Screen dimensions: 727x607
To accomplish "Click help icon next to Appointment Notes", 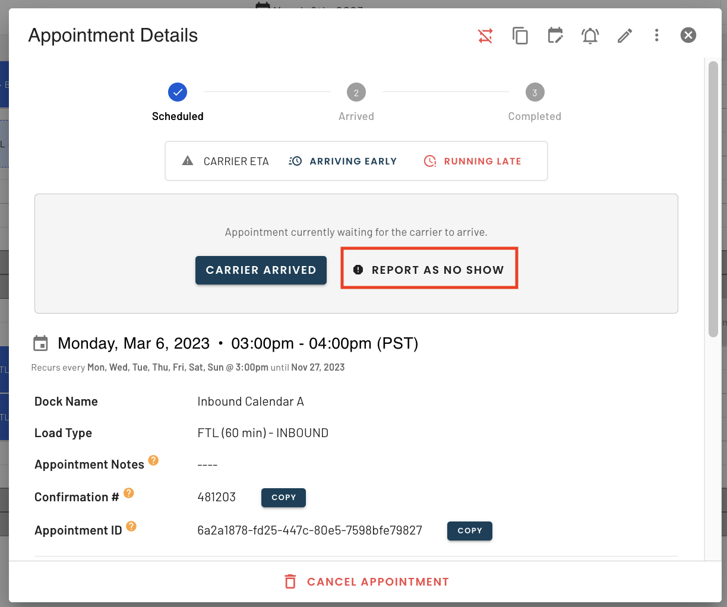I will click(153, 460).
